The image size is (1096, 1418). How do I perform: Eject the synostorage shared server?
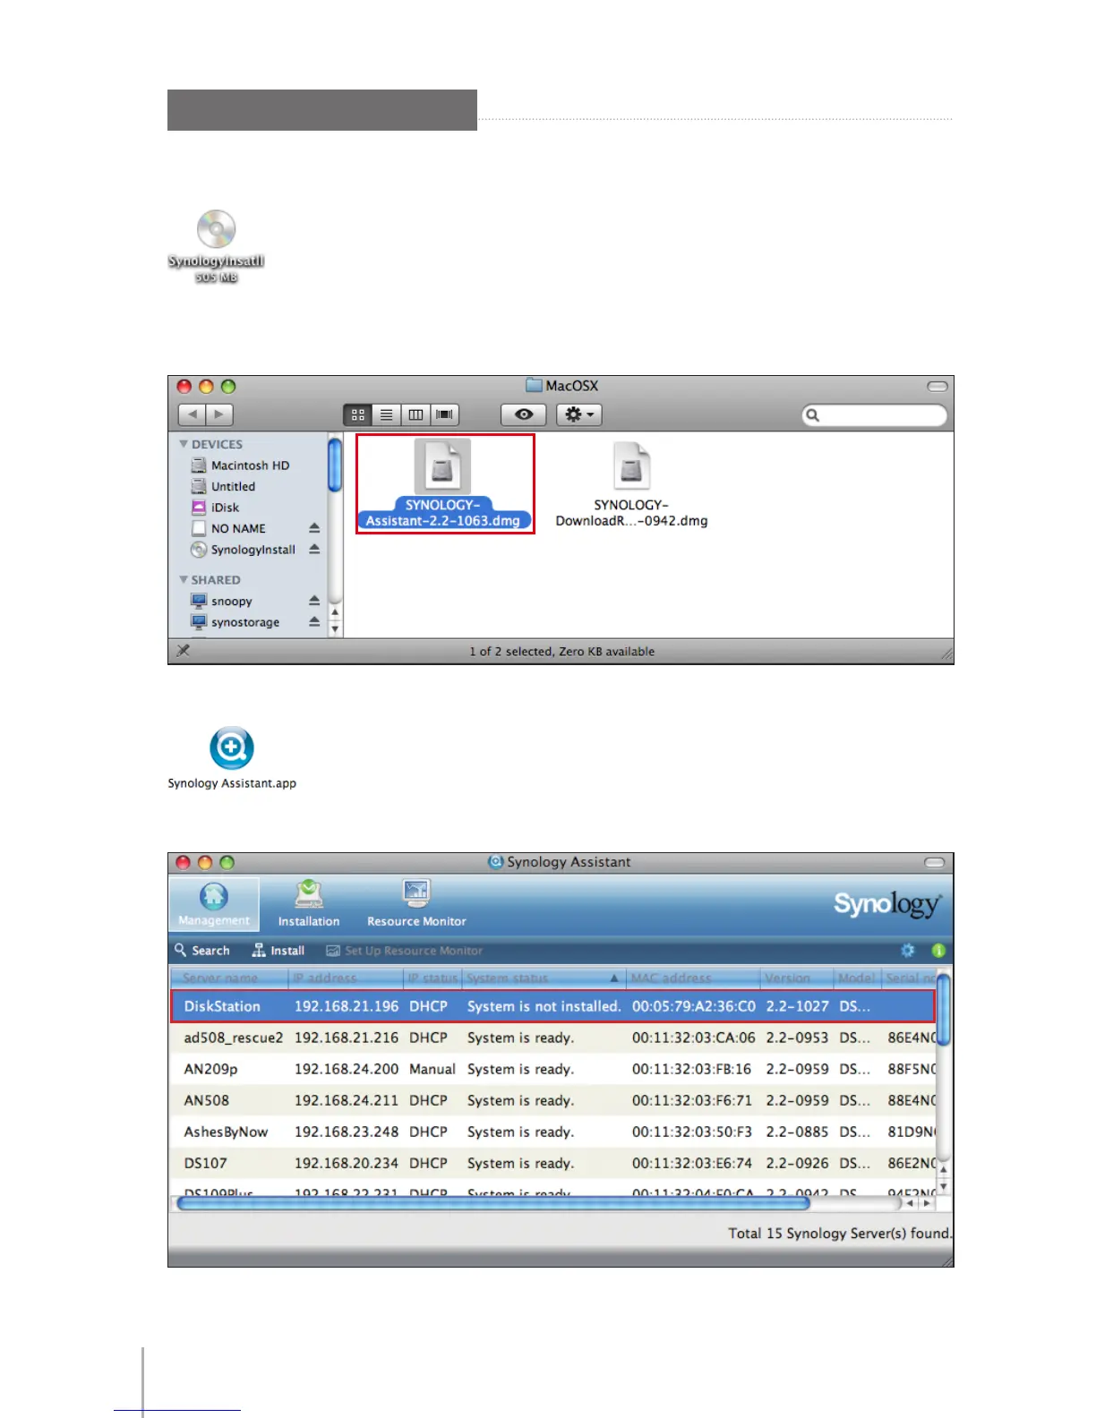point(314,621)
